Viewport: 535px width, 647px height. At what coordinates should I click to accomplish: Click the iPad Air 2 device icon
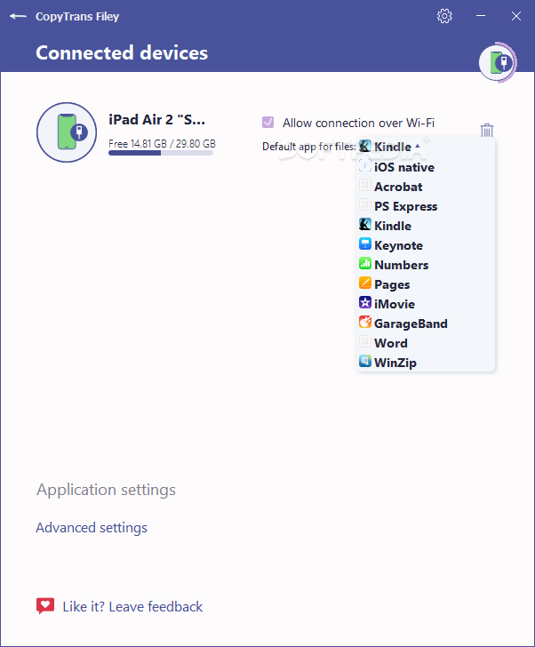coord(67,132)
